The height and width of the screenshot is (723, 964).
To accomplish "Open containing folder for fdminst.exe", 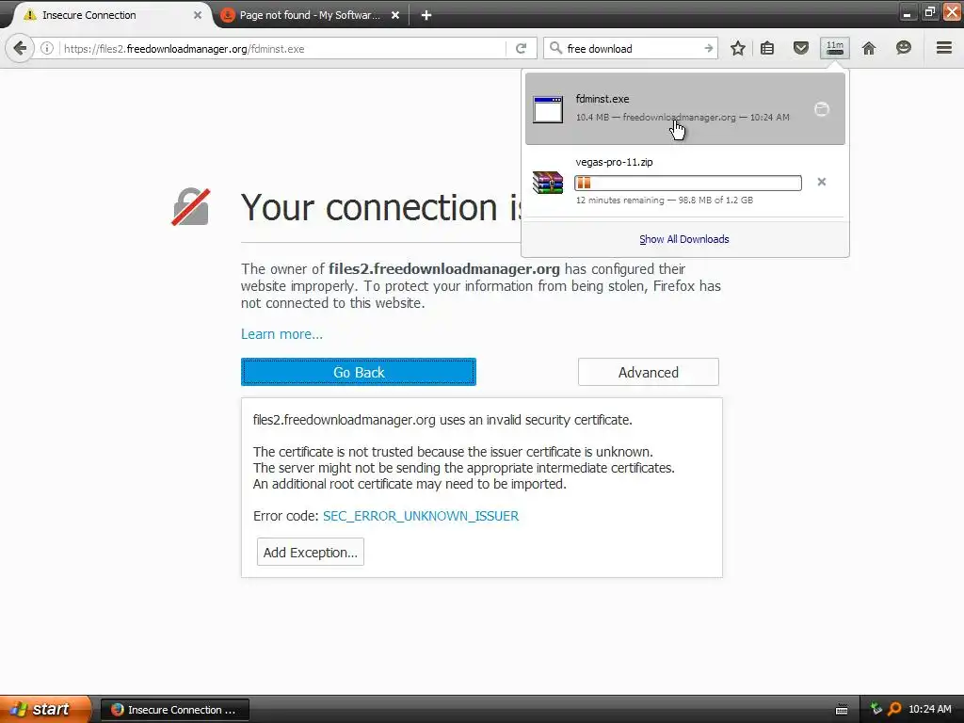I will 821,109.
